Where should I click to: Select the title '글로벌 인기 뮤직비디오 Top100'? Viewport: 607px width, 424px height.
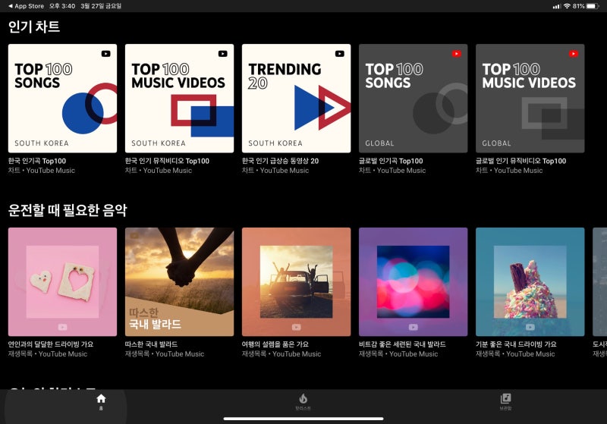[x=521, y=161]
